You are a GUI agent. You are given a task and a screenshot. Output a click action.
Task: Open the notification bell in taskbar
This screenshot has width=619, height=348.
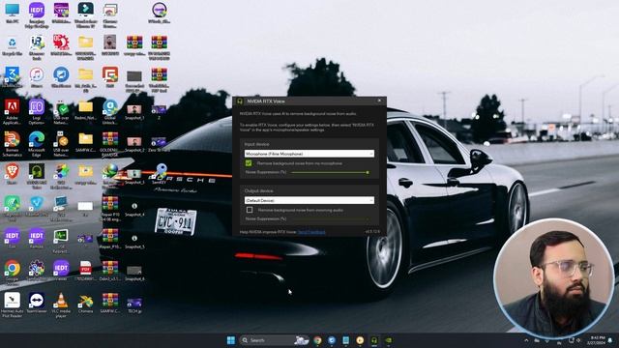610,340
